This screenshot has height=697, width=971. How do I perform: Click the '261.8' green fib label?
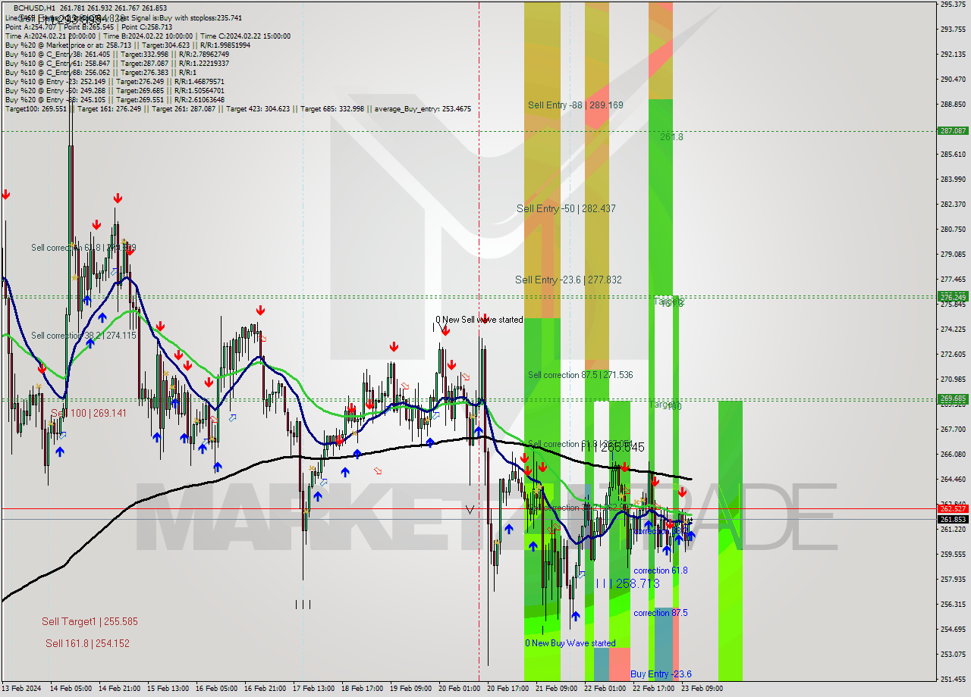click(x=671, y=137)
